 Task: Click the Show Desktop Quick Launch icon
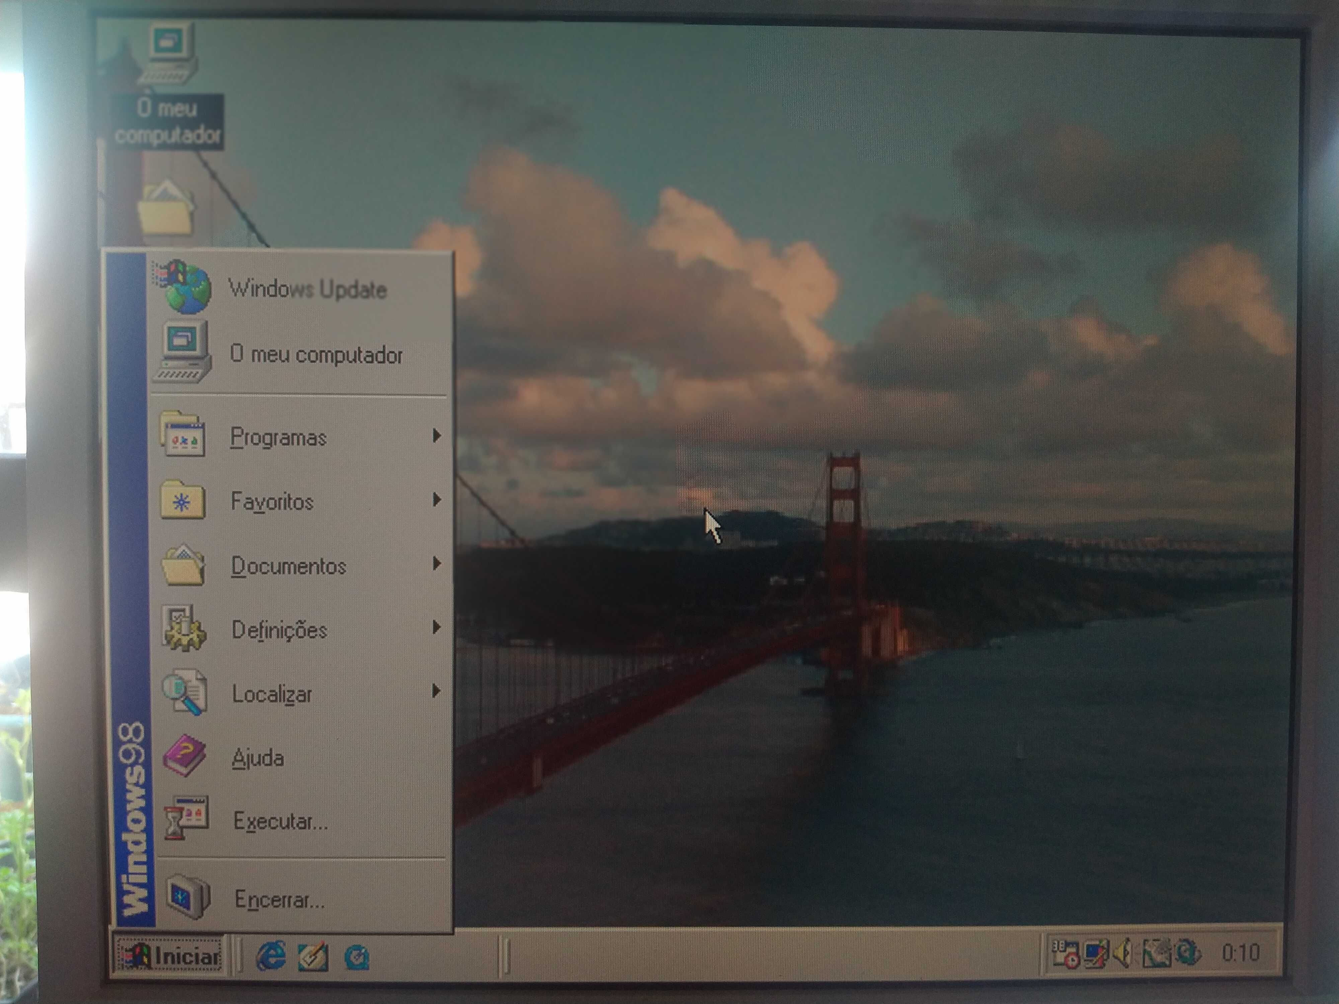pyautogui.click(x=314, y=957)
